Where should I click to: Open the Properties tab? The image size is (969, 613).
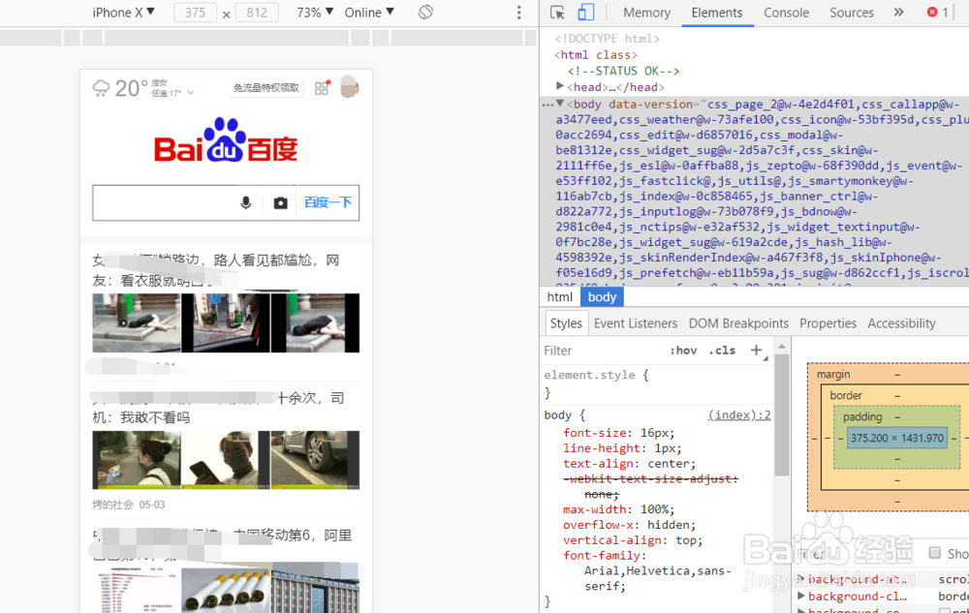click(x=828, y=323)
